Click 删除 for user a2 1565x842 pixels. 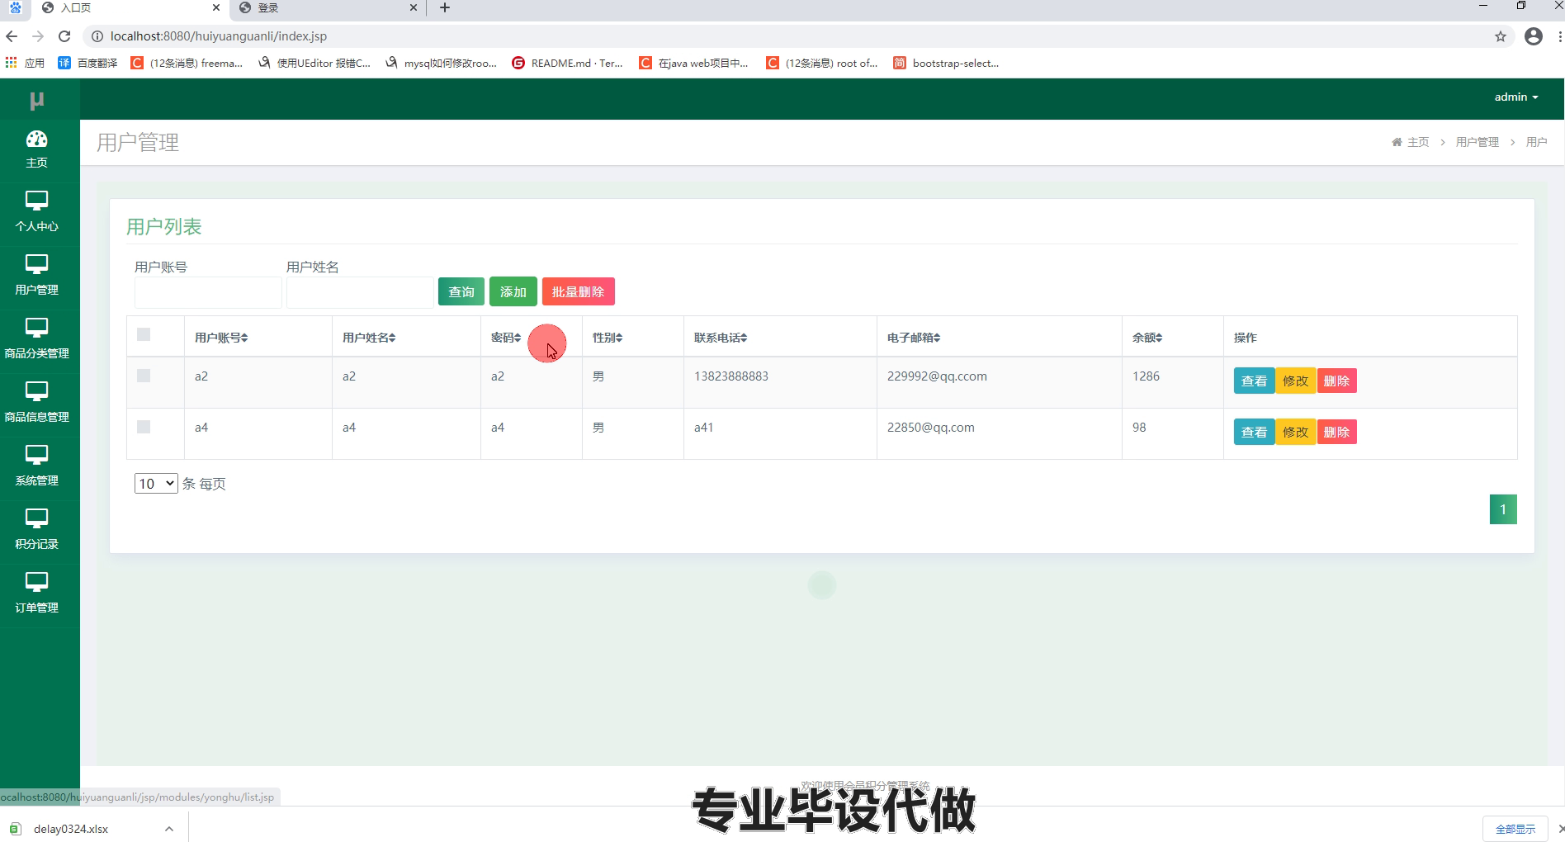click(1337, 381)
